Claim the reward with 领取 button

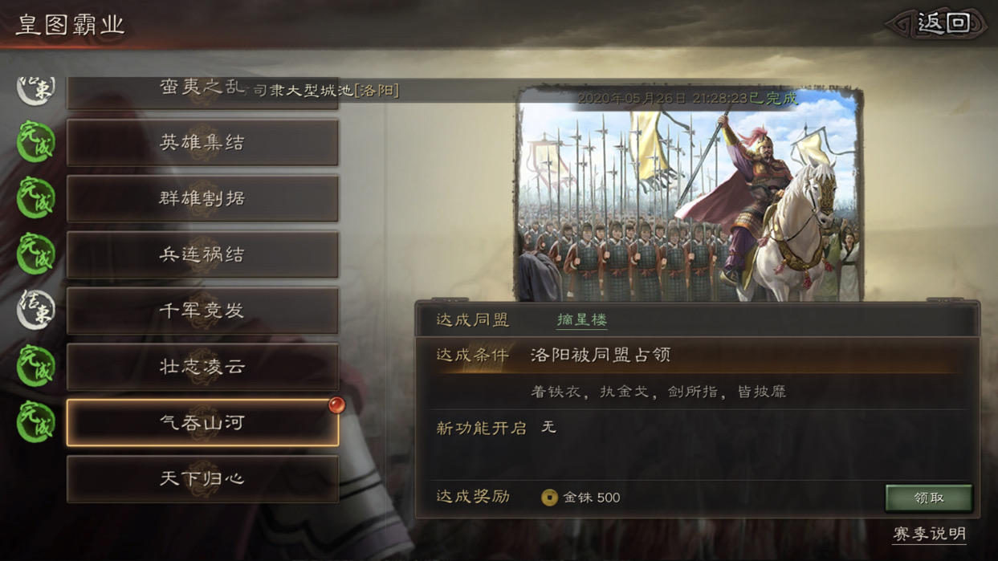tap(929, 498)
